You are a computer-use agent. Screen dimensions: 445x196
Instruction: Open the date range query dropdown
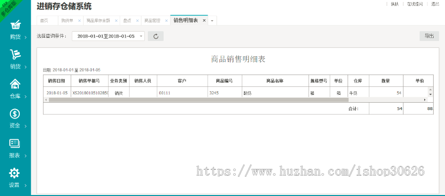coord(108,36)
